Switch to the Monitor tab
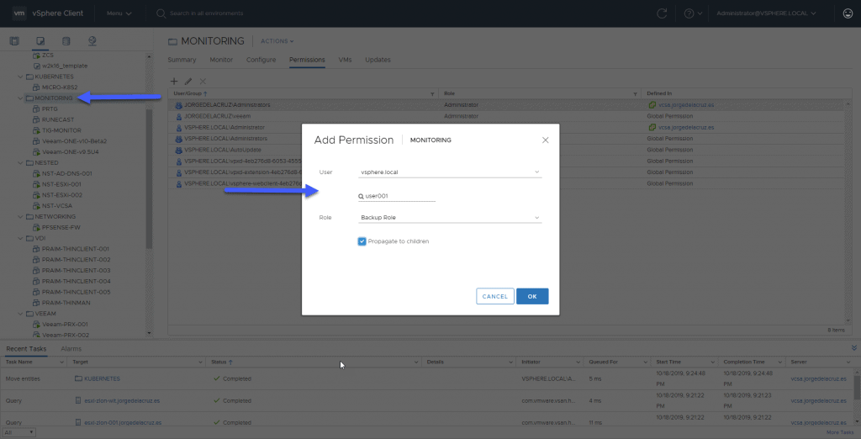861x439 pixels. 221,60
